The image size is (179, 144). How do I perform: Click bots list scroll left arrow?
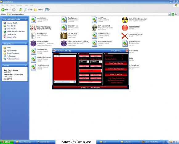point(55,81)
